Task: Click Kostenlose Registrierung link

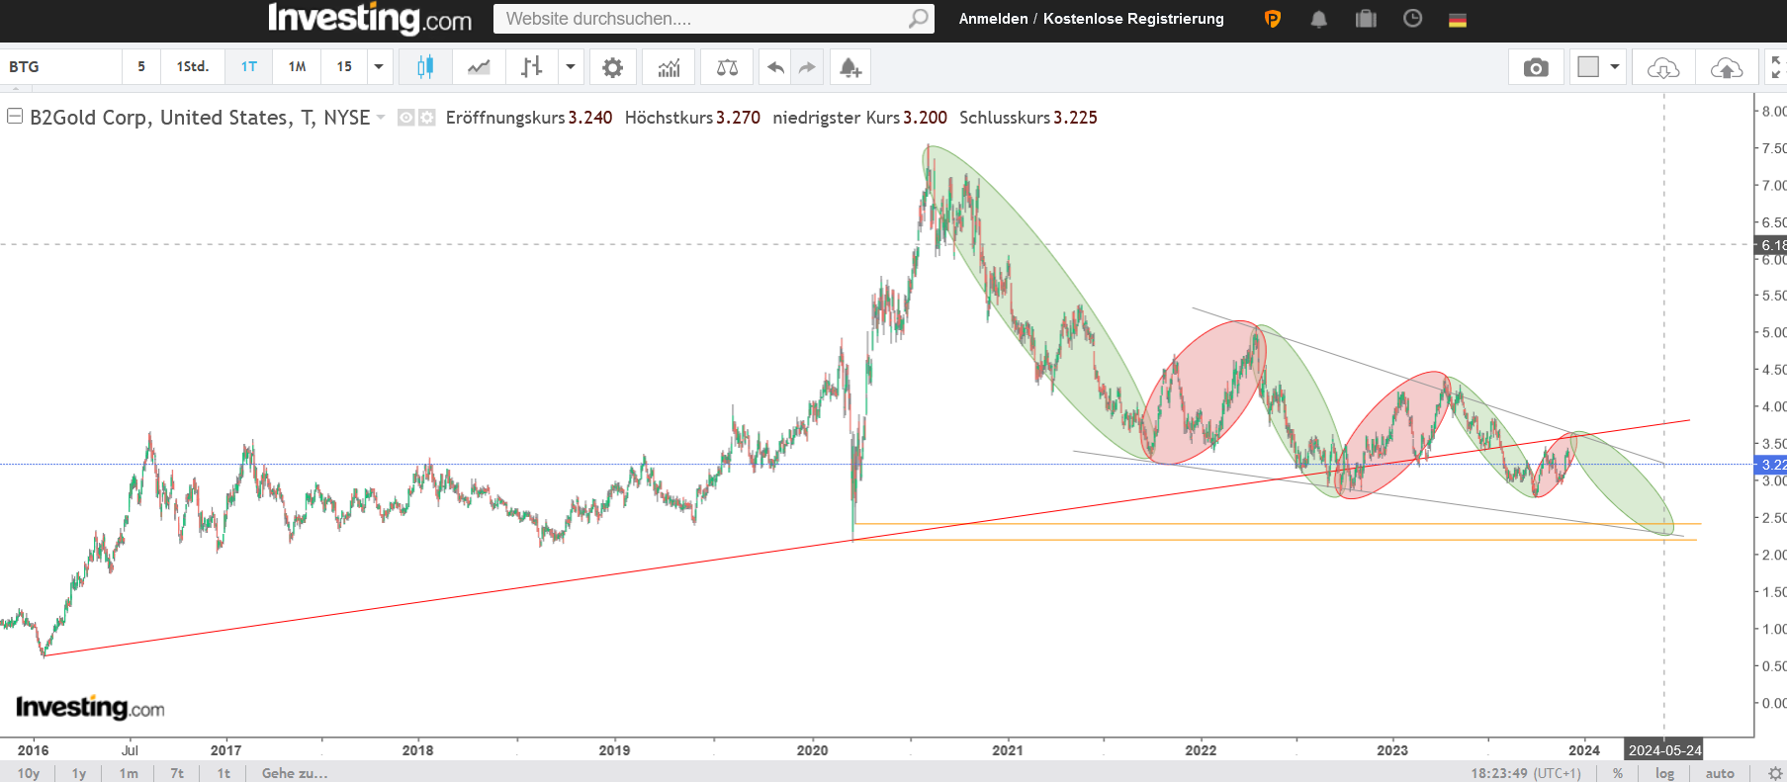Action: 1133,19
